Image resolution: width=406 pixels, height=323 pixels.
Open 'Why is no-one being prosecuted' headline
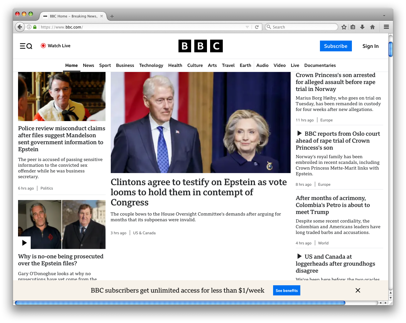(61, 260)
